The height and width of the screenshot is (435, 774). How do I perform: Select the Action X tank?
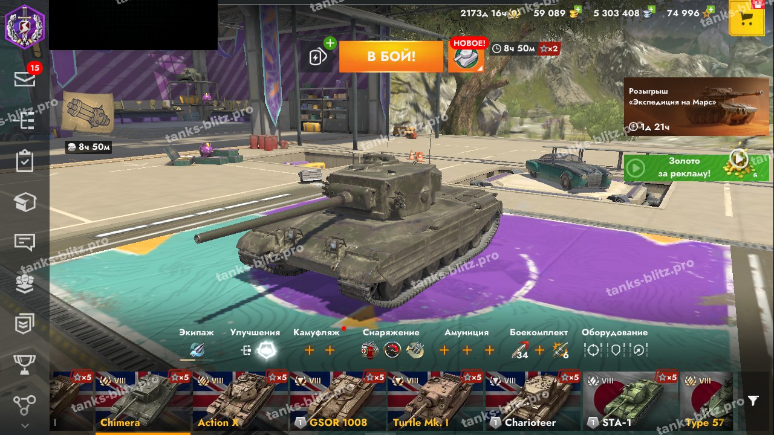coord(241,401)
